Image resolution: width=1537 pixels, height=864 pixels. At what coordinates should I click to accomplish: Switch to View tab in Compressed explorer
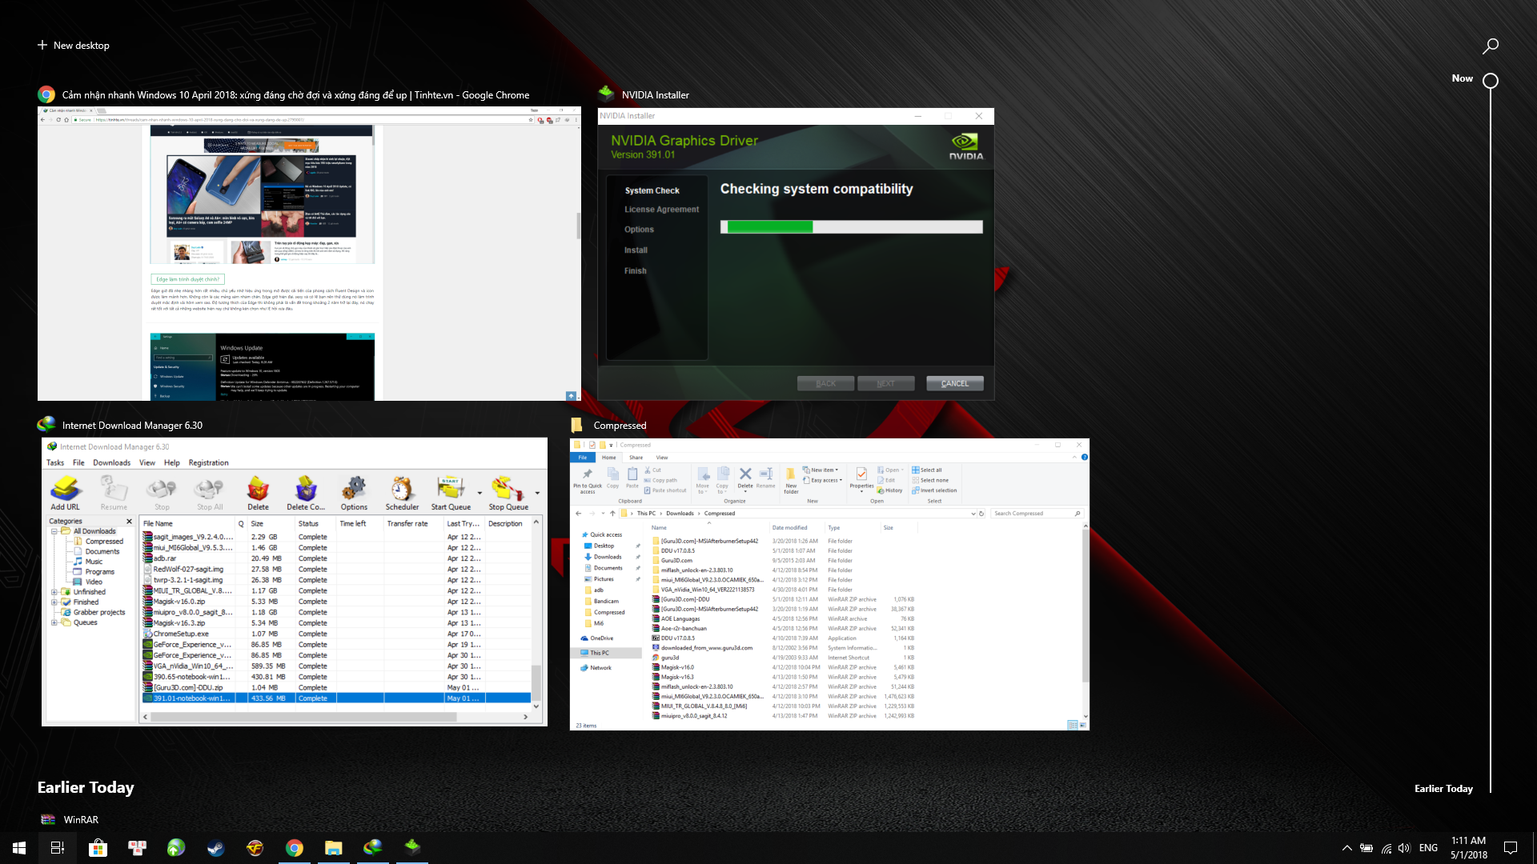[661, 458]
